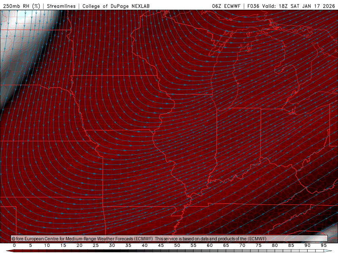Click the ECMWF copyright notice banner
Screen dimensions: 338x253
[169, 238]
